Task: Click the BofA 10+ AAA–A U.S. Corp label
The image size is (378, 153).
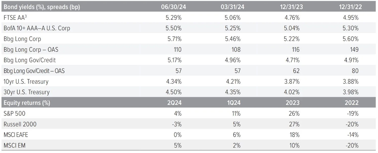Action: coord(37,28)
